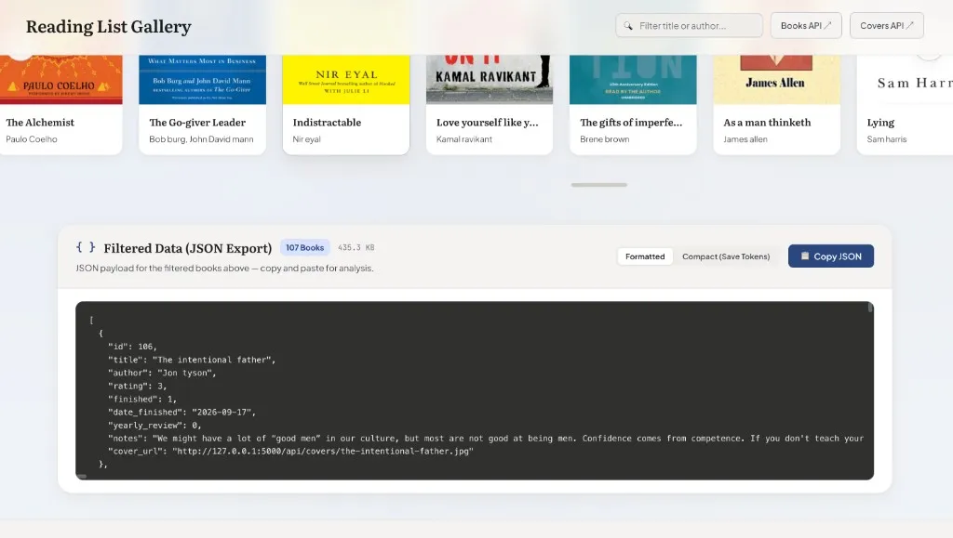Click the "date_finished" JSON line
Viewport: 953px width, 538px height.
pyautogui.click(x=181, y=412)
